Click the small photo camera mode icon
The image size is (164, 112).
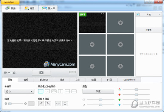pyautogui.click(x=14, y=72)
